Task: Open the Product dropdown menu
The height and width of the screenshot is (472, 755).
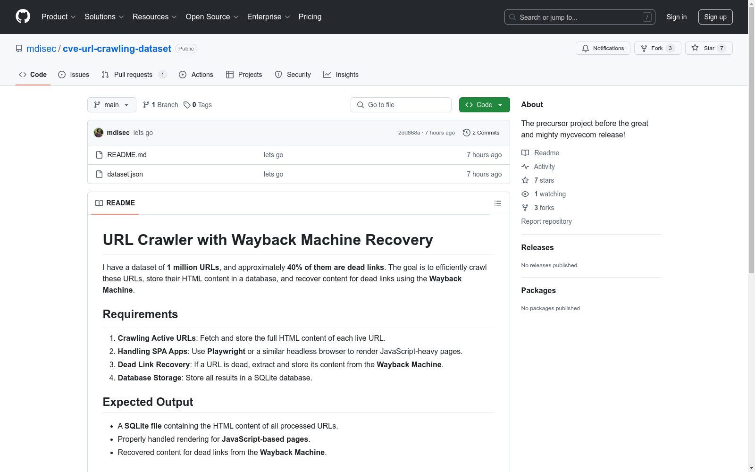Action: (x=59, y=17)
